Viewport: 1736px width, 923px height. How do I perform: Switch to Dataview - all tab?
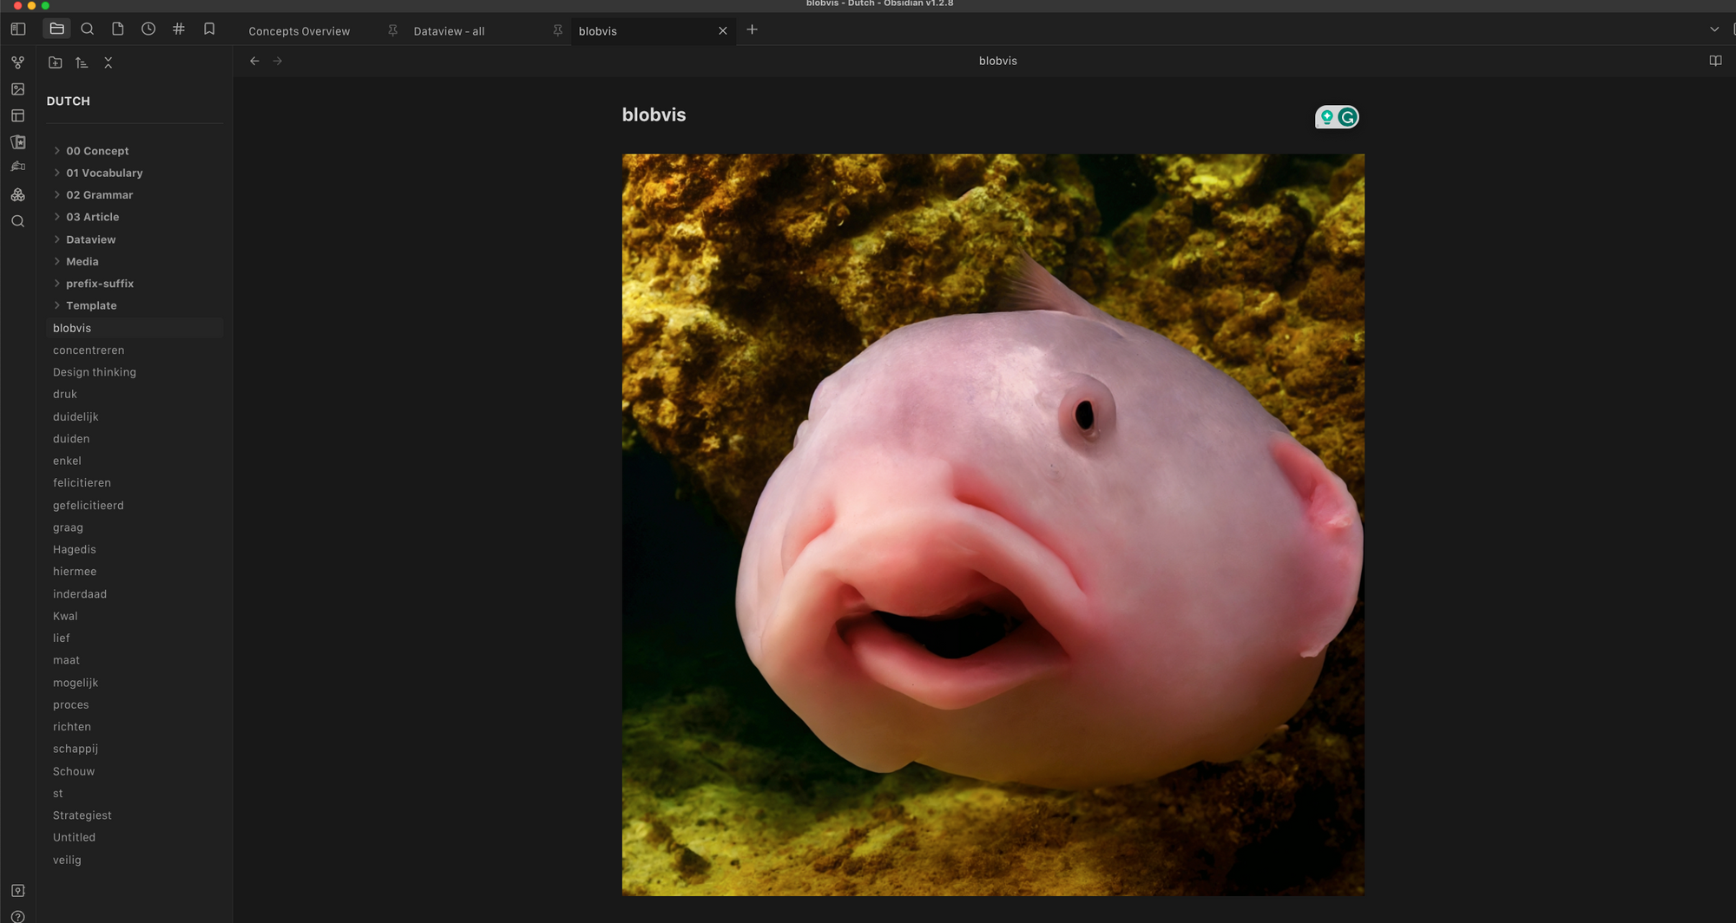(x=449, y=31)
